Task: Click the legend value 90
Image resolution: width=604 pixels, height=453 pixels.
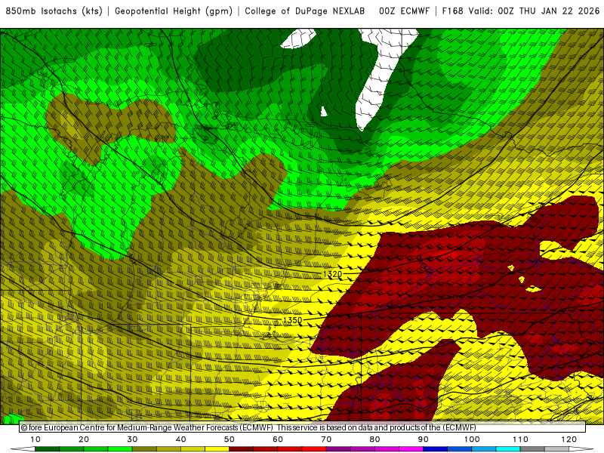Action: [x=424, y=439]
